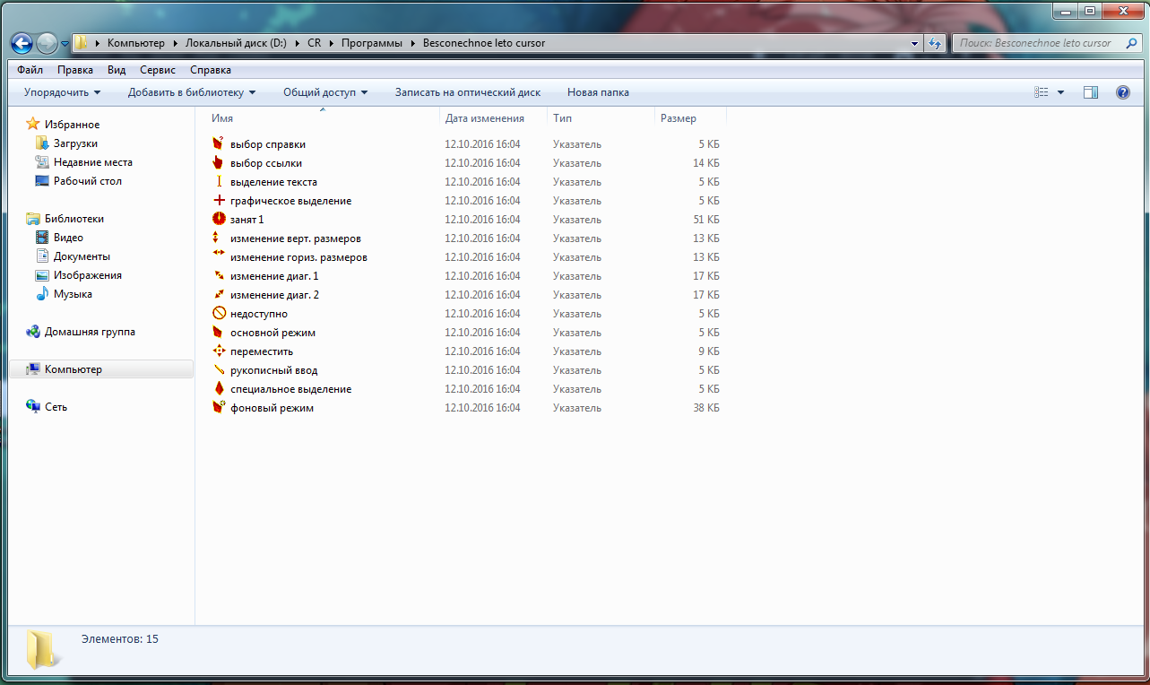This screenshot has height=685, width=1150.
Task: Open 'Рабочий стол' in the sidebar
Action: (x=88, y=181)
